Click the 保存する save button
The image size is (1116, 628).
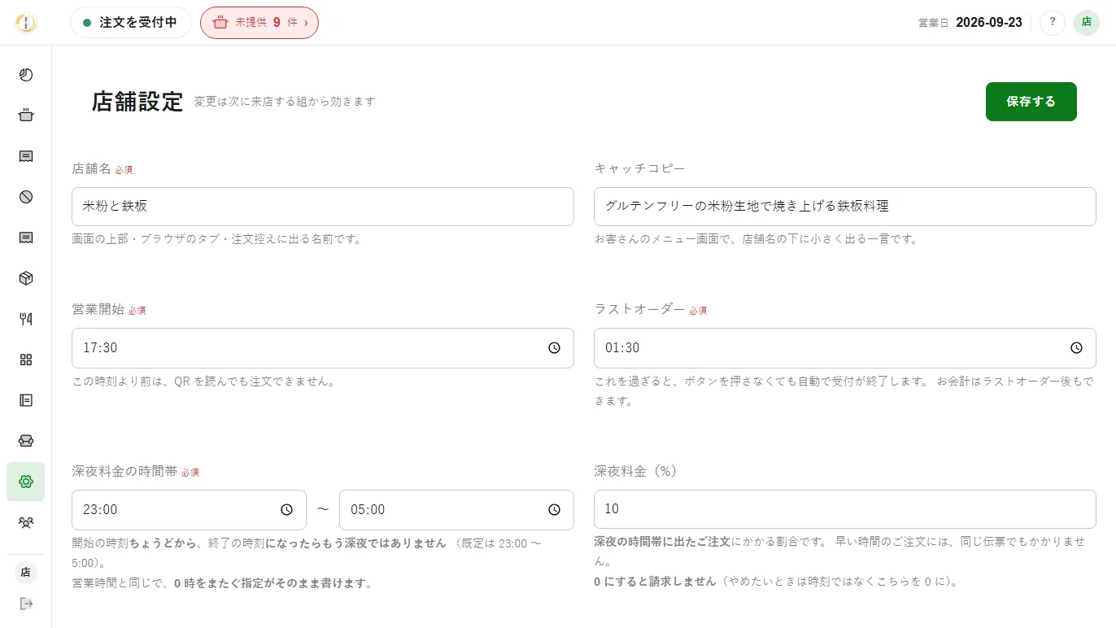click(x=1031, y=102)
